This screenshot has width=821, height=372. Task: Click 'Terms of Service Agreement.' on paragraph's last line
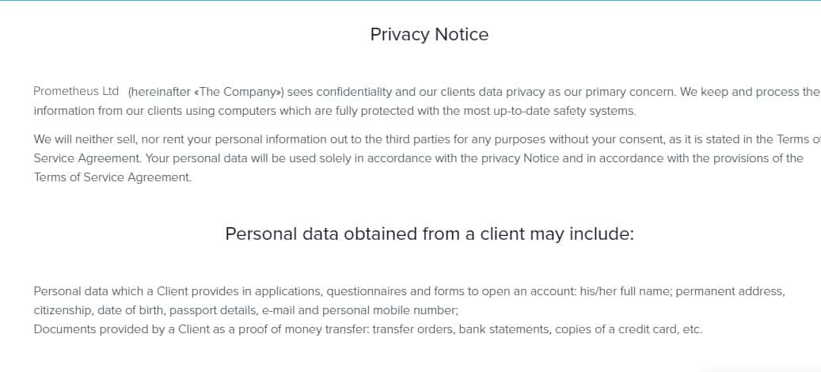coord(112,177)
